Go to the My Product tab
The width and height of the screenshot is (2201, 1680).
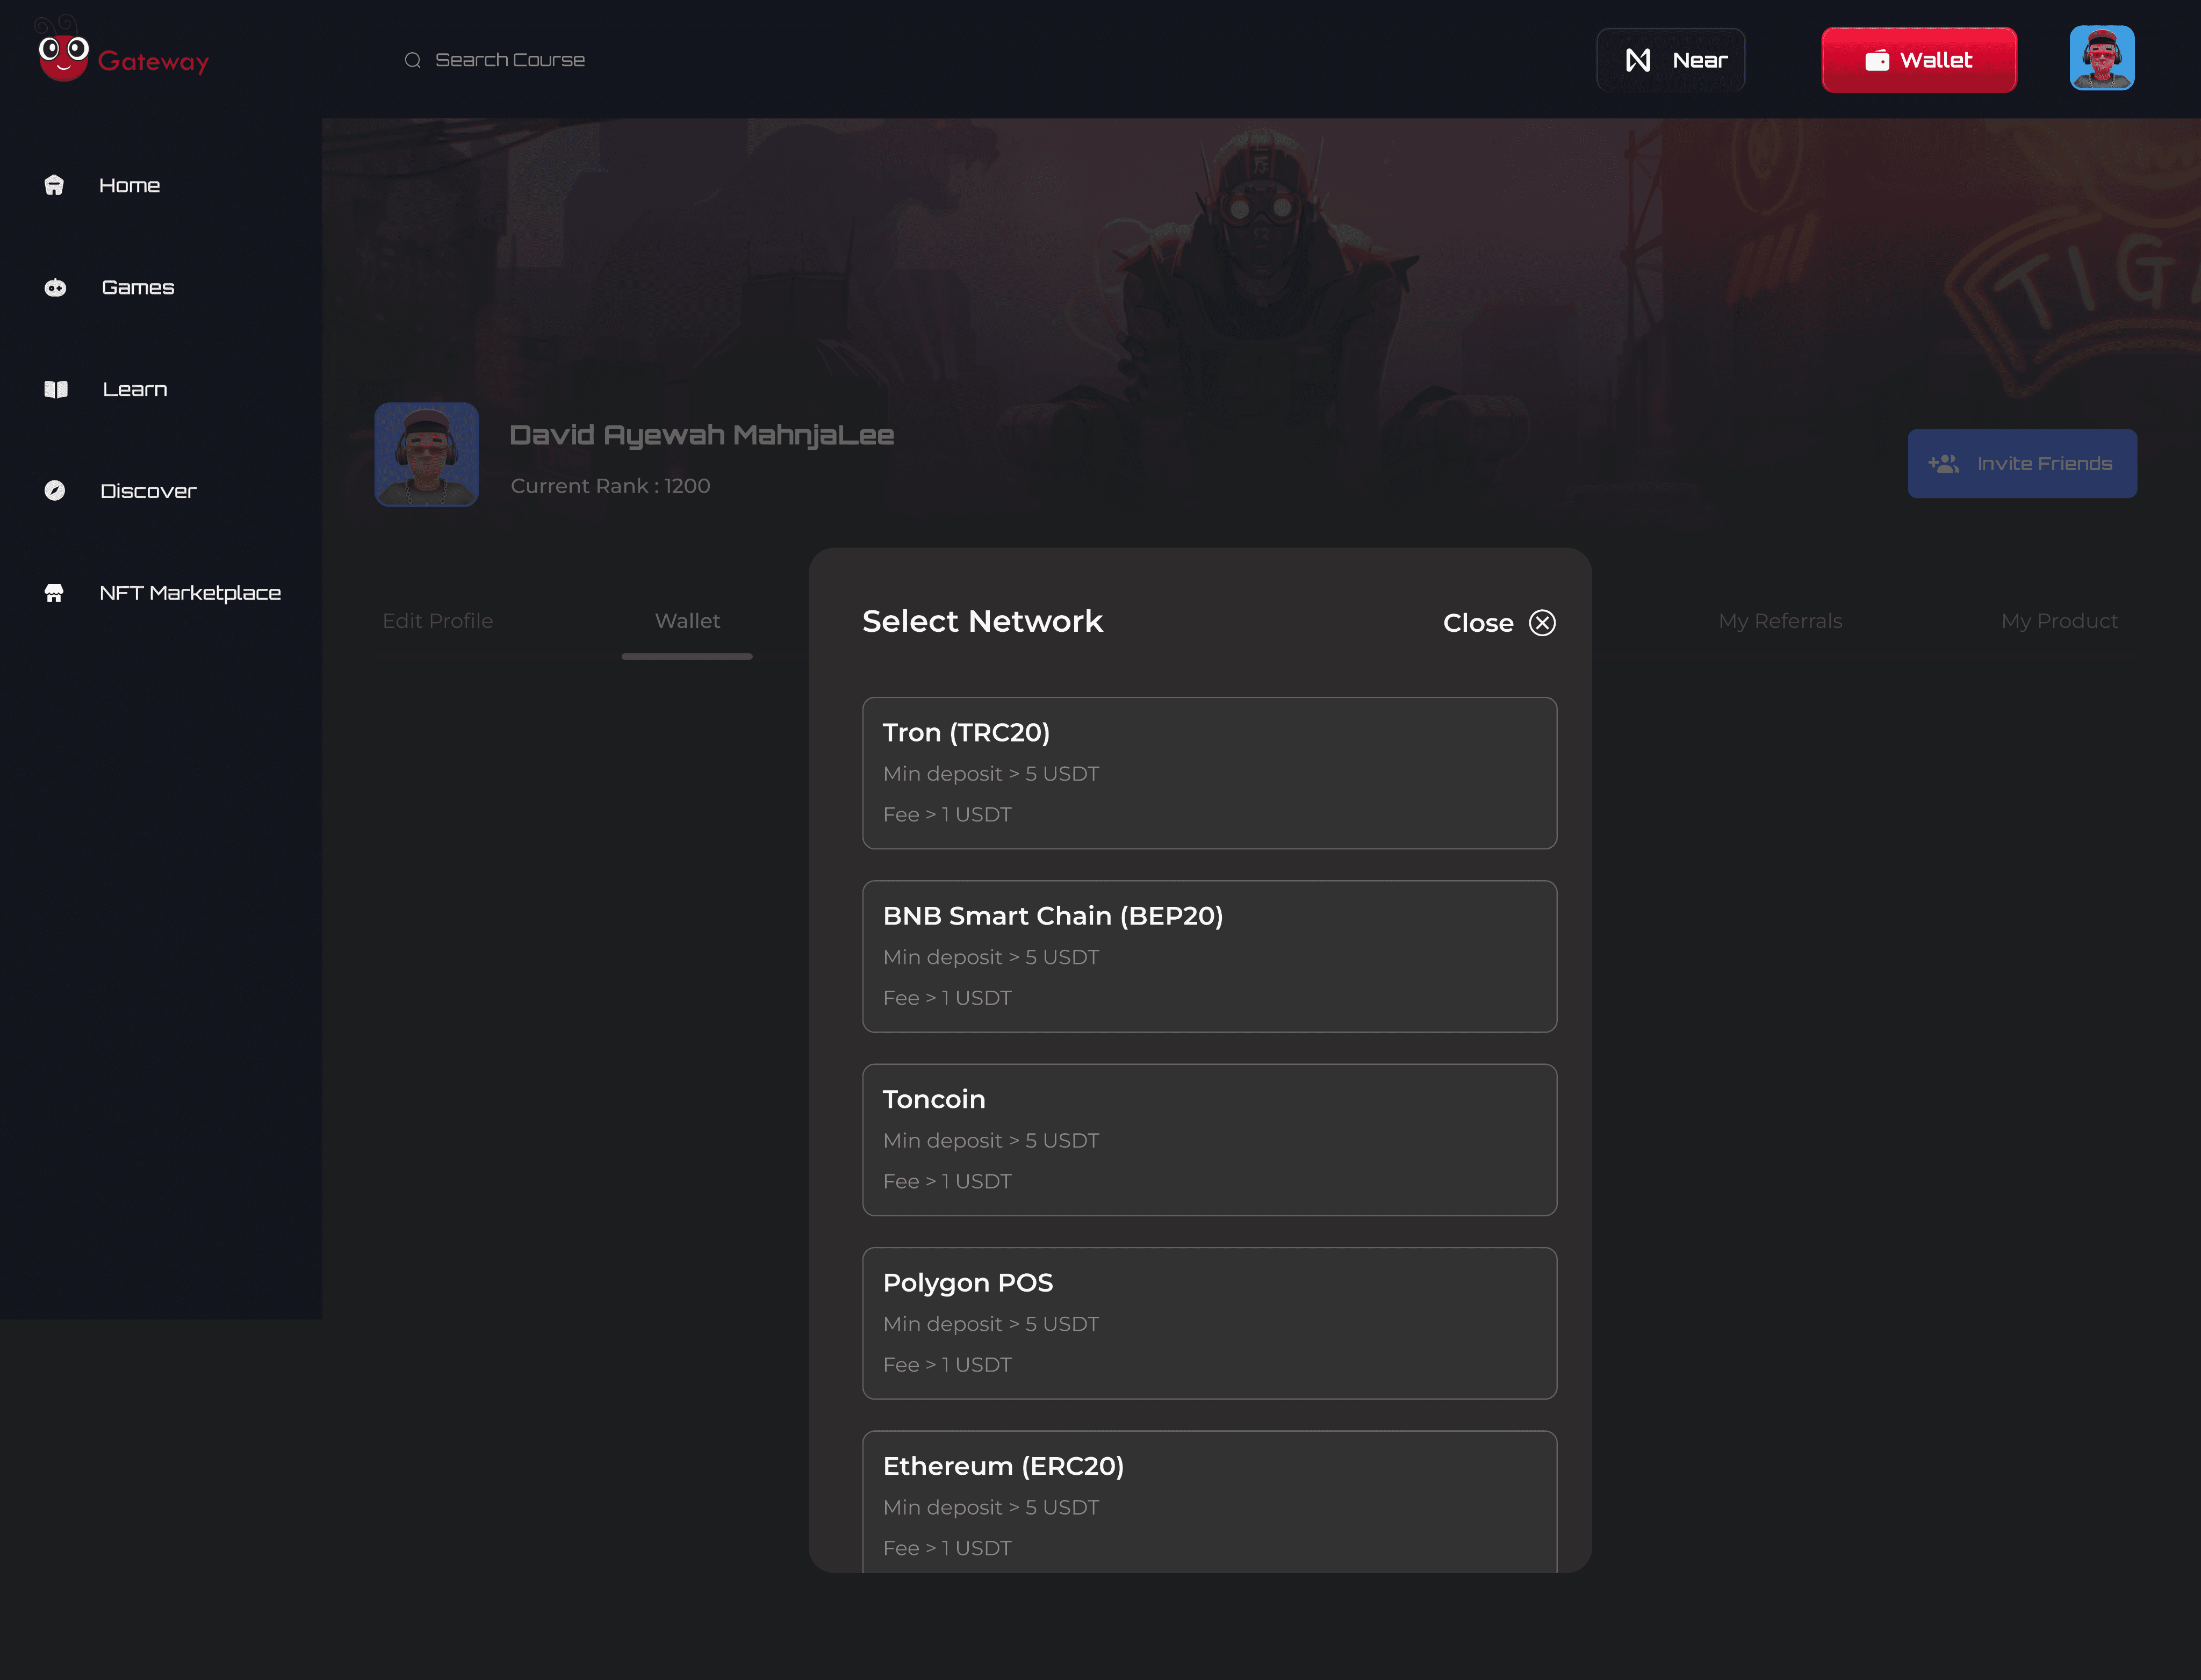point(2058,621)
